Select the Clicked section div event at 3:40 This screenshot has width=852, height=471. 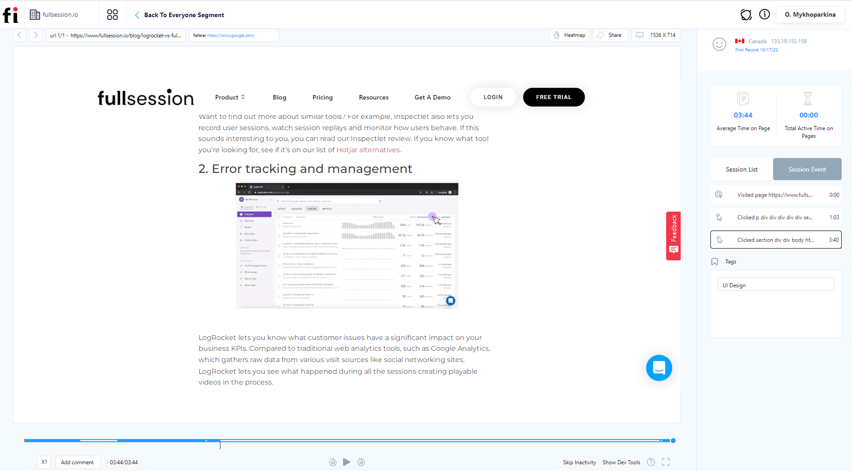[x=776, y=240]
